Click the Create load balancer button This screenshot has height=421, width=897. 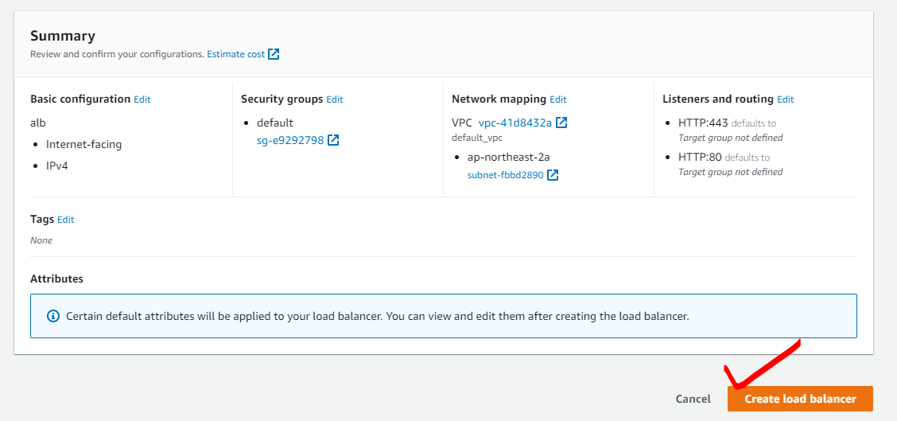coord(800,399)
